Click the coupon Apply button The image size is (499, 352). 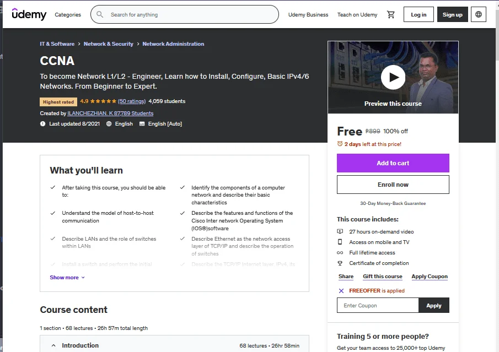pos(434,305)
